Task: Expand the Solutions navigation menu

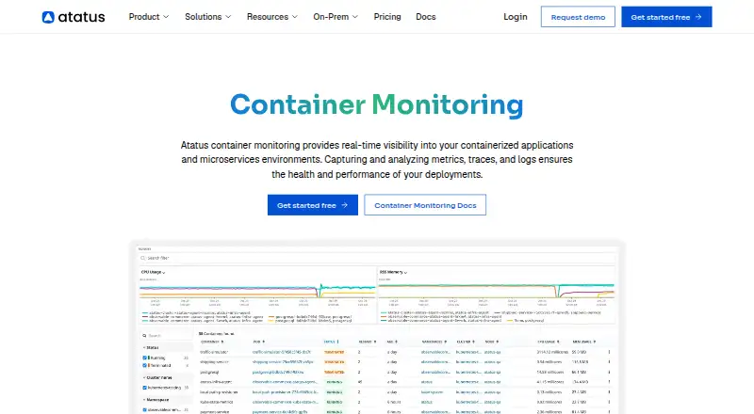Action: (x=207, y=17)
